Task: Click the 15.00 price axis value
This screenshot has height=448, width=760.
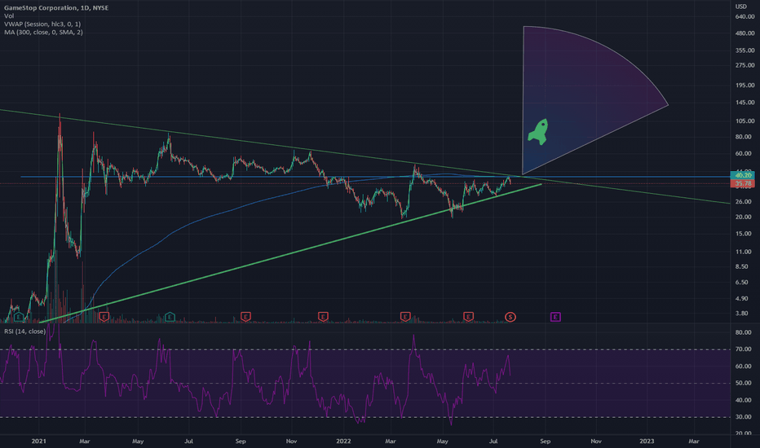Action: pos(744,234)
